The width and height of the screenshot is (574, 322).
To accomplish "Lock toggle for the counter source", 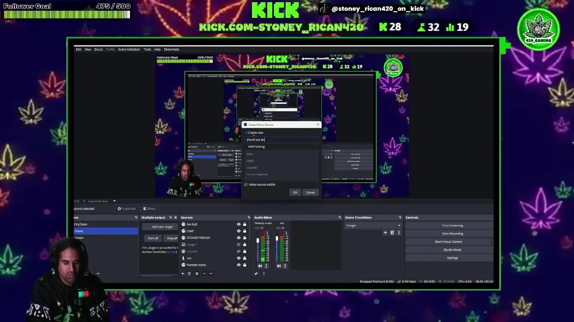I will [x=244, y=251].
